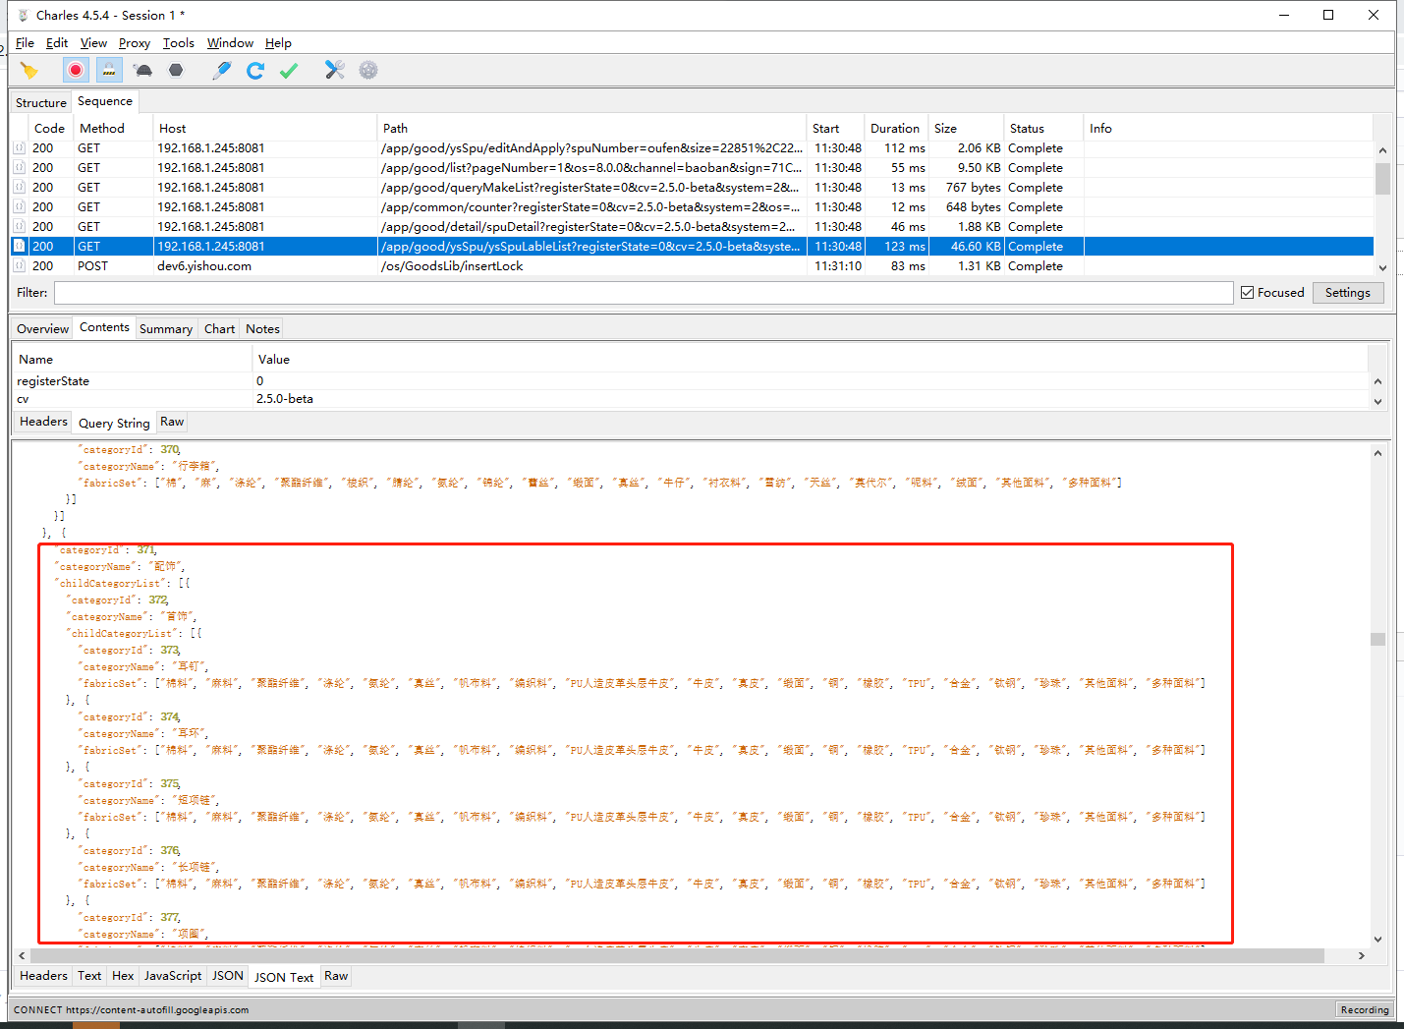
Task: Sort by the Duration column header
Action: [895, 129]
